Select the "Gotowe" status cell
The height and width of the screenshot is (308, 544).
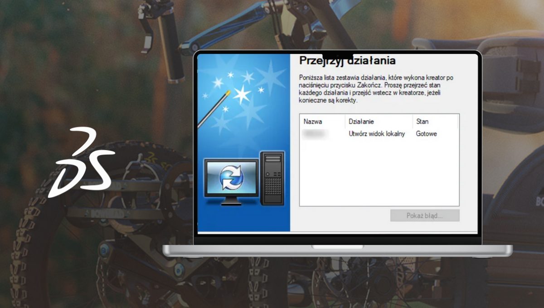[427, 134]
